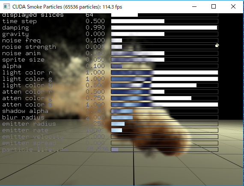
Task: Click the particle lifetime slider
Action: pyautogui.click(x=165, y=150)
